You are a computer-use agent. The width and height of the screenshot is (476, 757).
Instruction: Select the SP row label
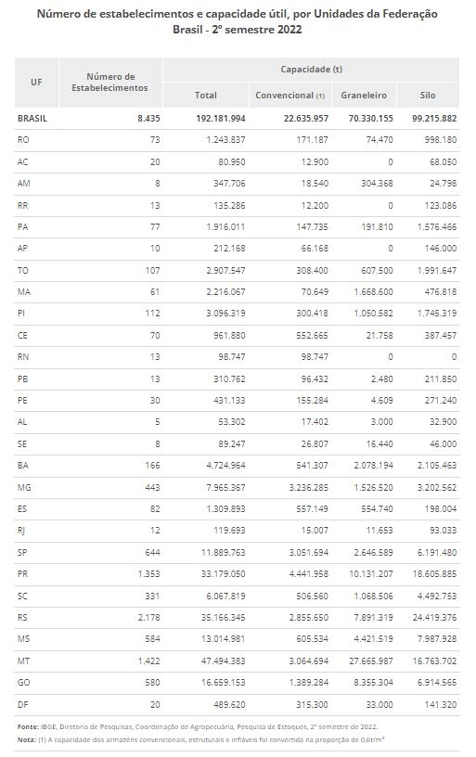pos(22,552)
